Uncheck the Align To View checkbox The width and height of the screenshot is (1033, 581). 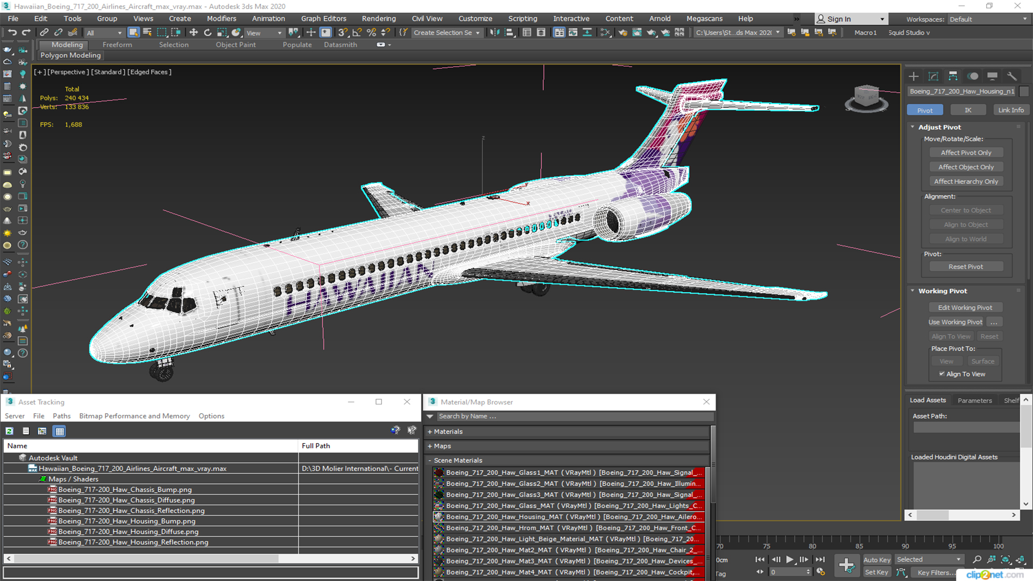click(942, 374)
